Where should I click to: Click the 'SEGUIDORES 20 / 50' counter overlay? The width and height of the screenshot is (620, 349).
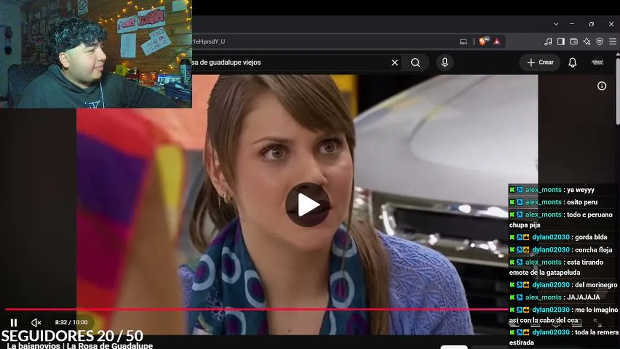click(72, 335)
